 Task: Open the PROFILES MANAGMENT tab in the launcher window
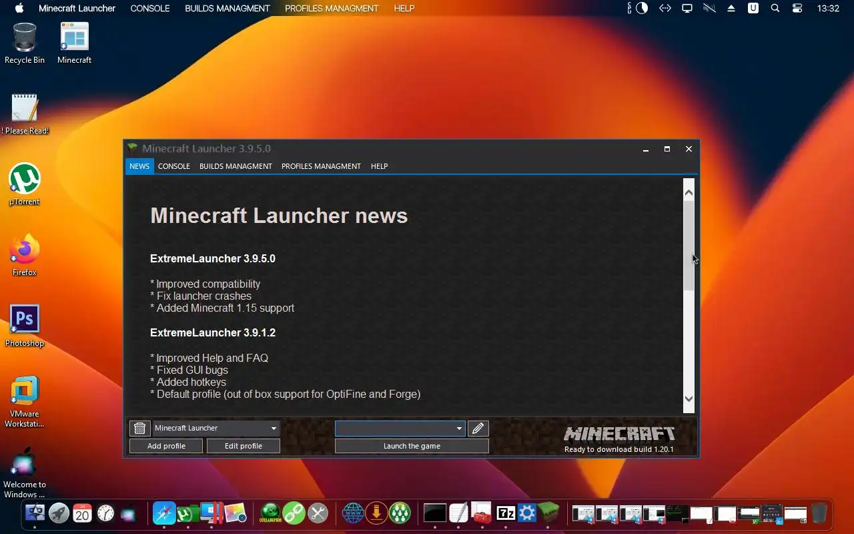click(x=321, y=166)
